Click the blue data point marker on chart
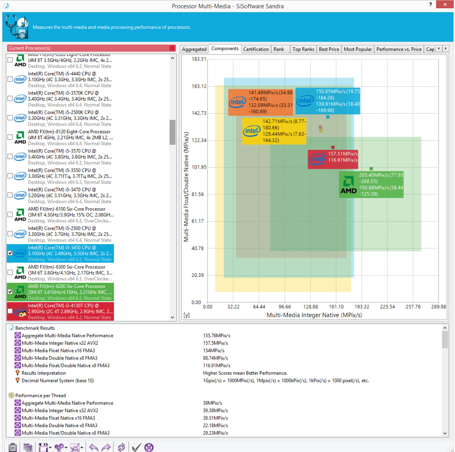Image resolution: width=455 pixels, height=452 pixels. (328, 117)
